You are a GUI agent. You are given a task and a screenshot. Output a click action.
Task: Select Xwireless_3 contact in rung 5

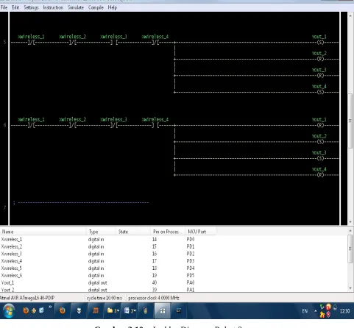tap(114, 43)
